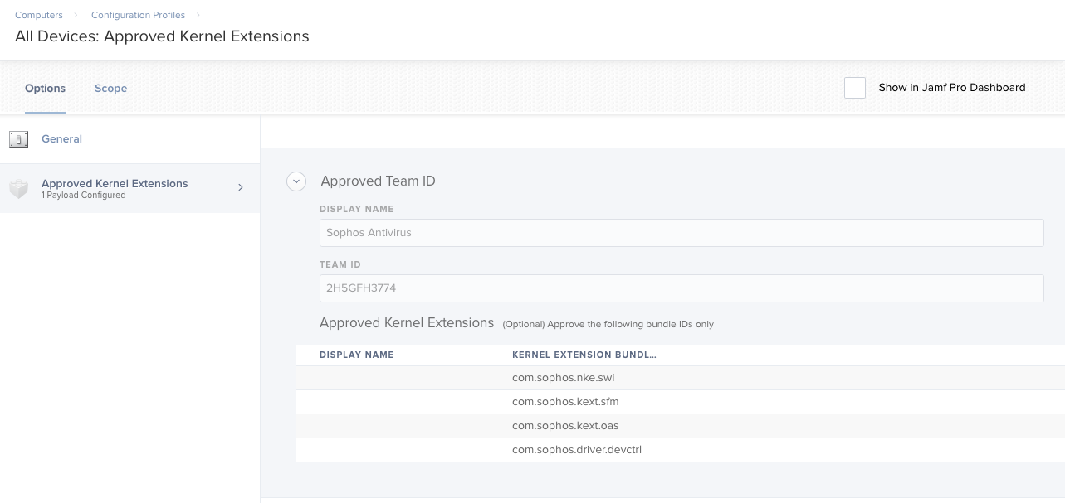This screenshot has width=1065, height=503.
Task: Click the Display Name field with Sophos Antivirus
Action: coord(682,233)
